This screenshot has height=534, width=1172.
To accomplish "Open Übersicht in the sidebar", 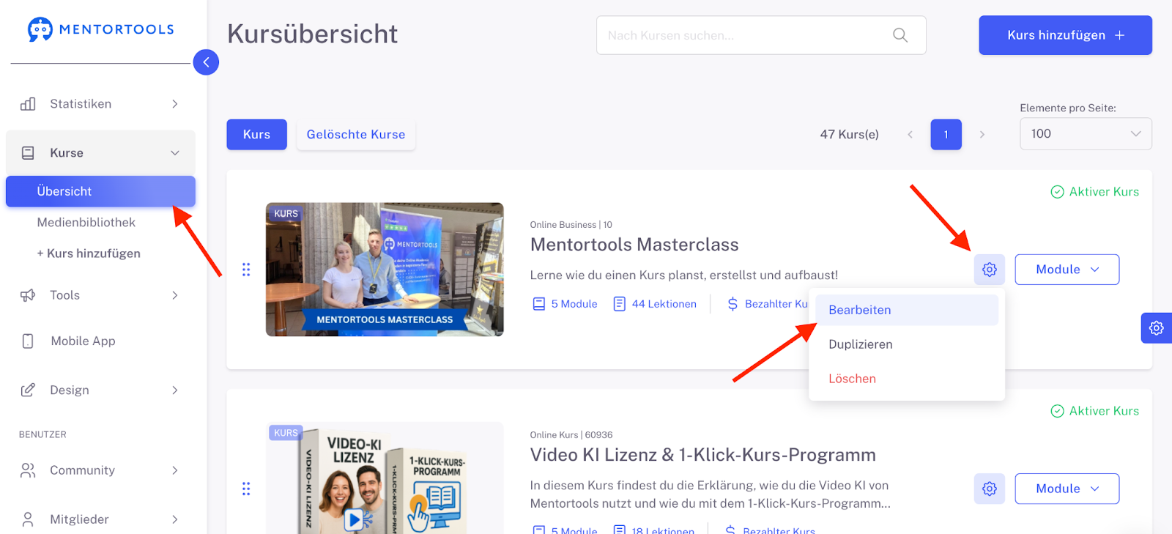I will point(100,191).
